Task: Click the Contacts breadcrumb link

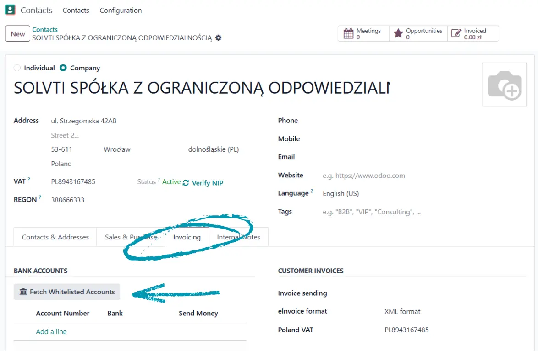Action: [45, 30]
